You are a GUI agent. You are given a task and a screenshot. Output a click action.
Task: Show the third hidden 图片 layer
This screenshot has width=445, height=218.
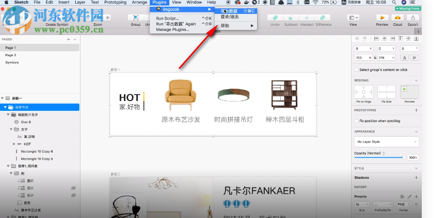click(x=73, y=195)
